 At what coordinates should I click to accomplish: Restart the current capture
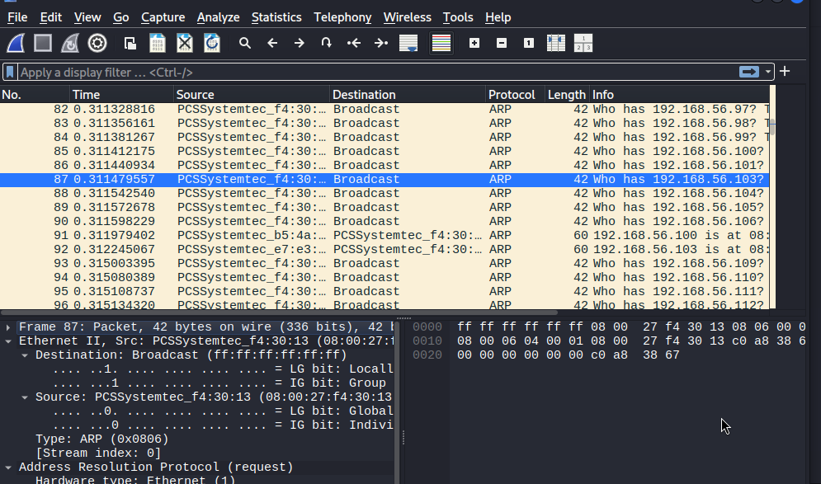70,44
